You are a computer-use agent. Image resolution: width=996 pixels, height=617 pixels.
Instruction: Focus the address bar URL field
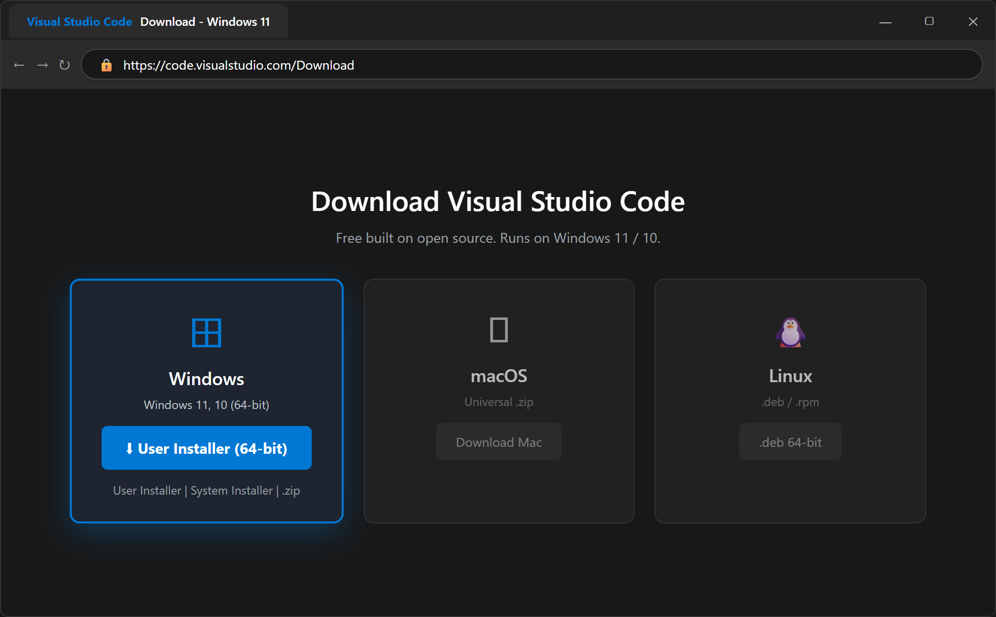[x=531, y=64]
